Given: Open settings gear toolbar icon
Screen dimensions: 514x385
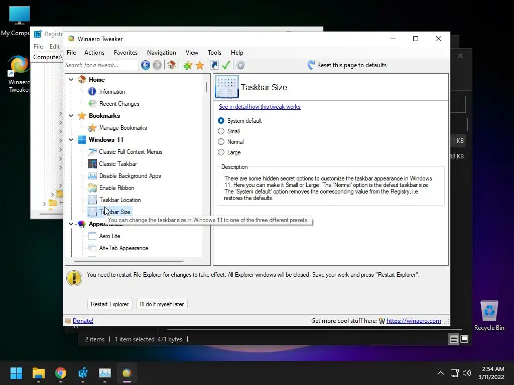Looking at the screenshot, I should coord(240,65).
